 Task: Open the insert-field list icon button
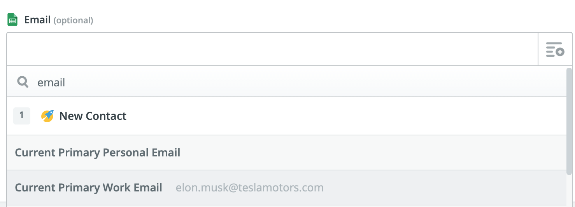point(555,49)
